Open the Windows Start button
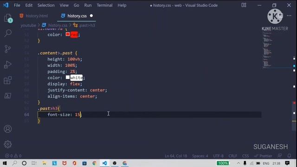The width and height of the screenshot is (297, 167). coord(5,163)
